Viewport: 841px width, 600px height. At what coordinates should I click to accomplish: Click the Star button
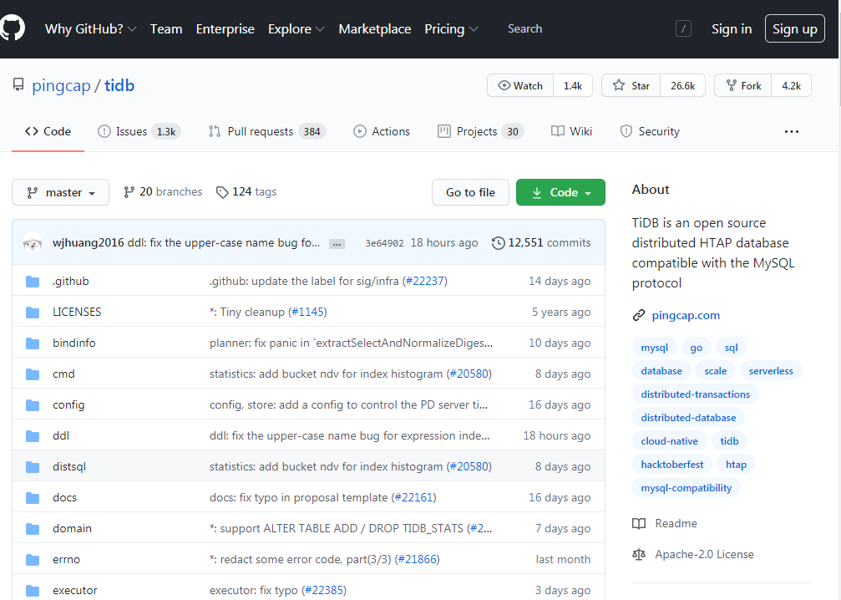pyautogui.click(x=631, y=86)
